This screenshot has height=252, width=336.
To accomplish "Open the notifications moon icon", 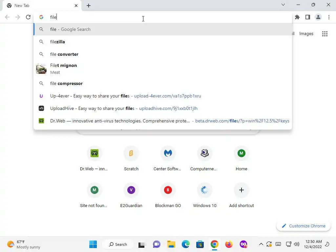I will click(x=327, y=244).
